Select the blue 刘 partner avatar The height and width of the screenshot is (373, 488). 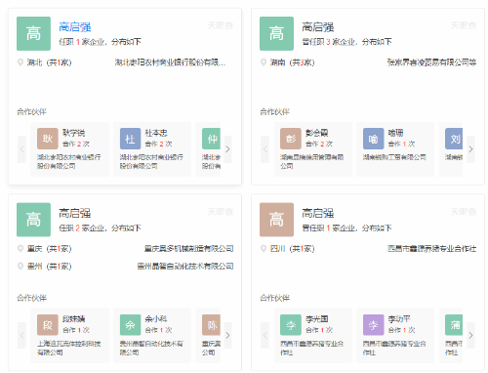click(x=454, y=139)
